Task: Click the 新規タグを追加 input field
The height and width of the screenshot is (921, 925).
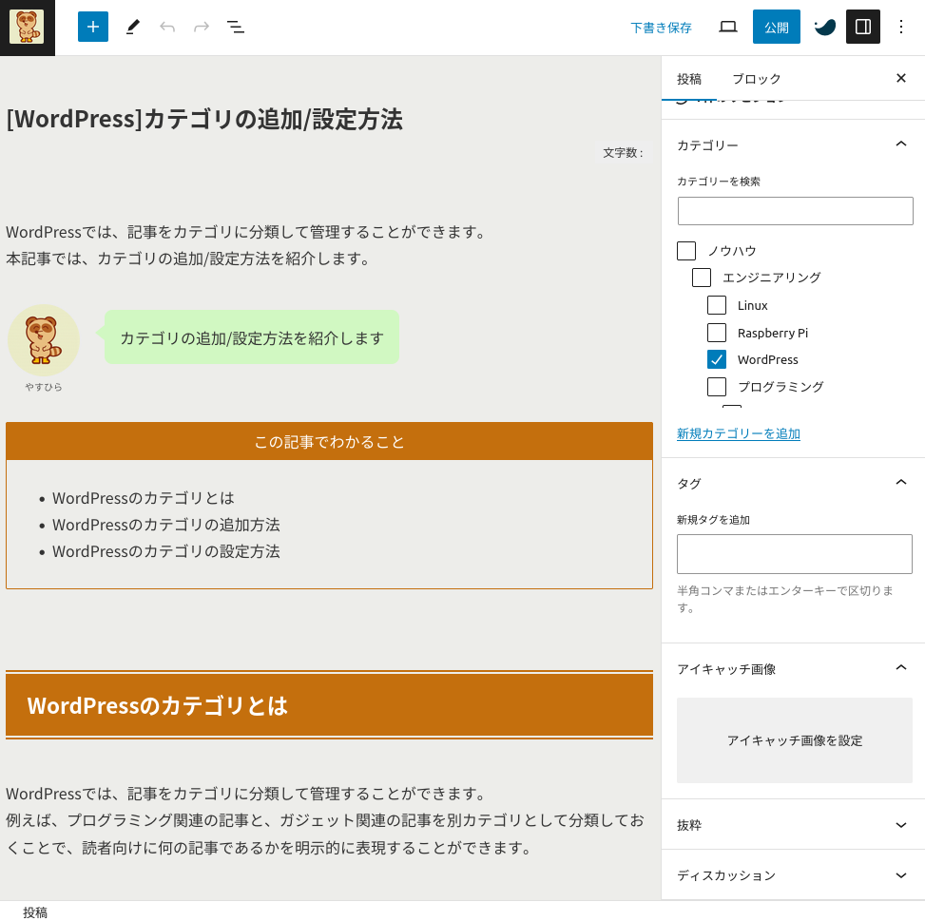Action: coord(795,554)
